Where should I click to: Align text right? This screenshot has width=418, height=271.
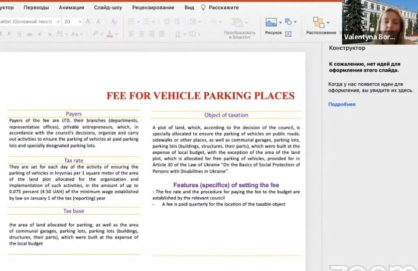151,34
